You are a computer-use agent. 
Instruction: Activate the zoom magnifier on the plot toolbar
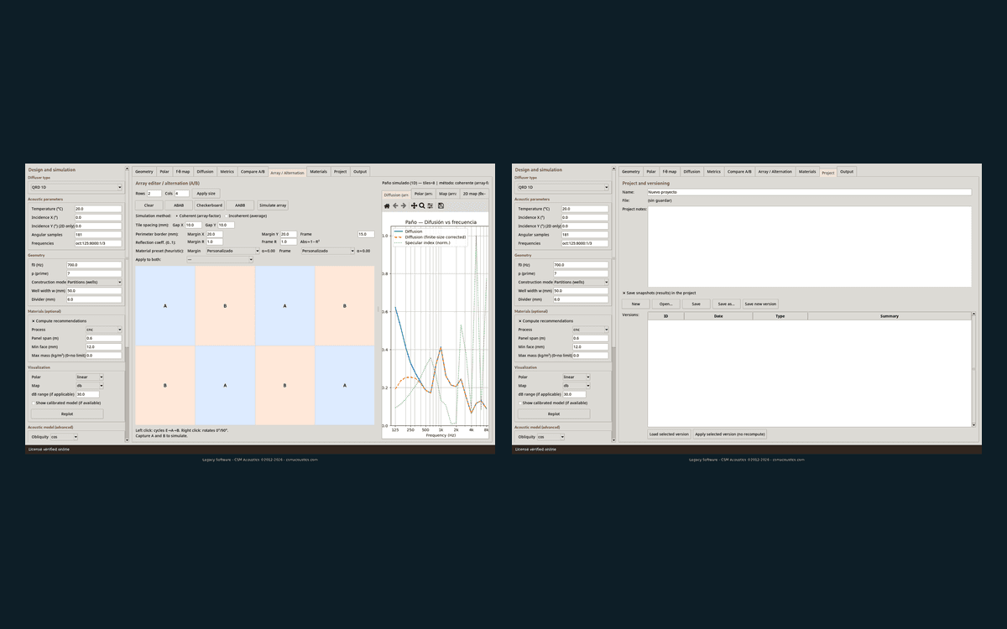(x=422, y=205)
